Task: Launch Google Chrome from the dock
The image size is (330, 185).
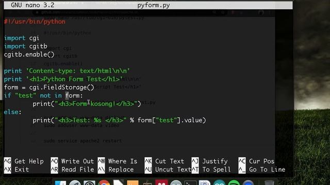Action: (104, 182)
